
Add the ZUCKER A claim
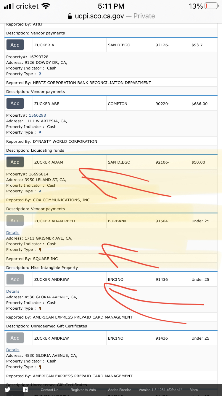(15, 45)
